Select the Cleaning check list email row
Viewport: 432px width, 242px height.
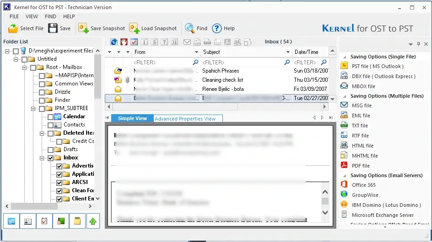point(216,80)
